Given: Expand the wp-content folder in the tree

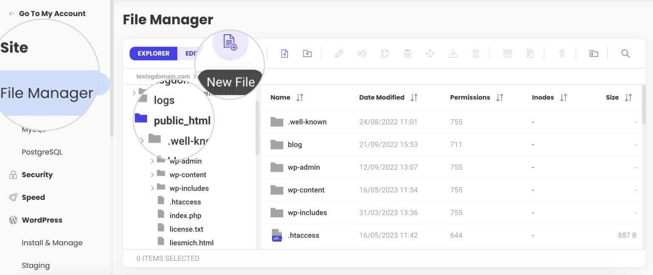Looking at the screenshot, I should [152, 175].
